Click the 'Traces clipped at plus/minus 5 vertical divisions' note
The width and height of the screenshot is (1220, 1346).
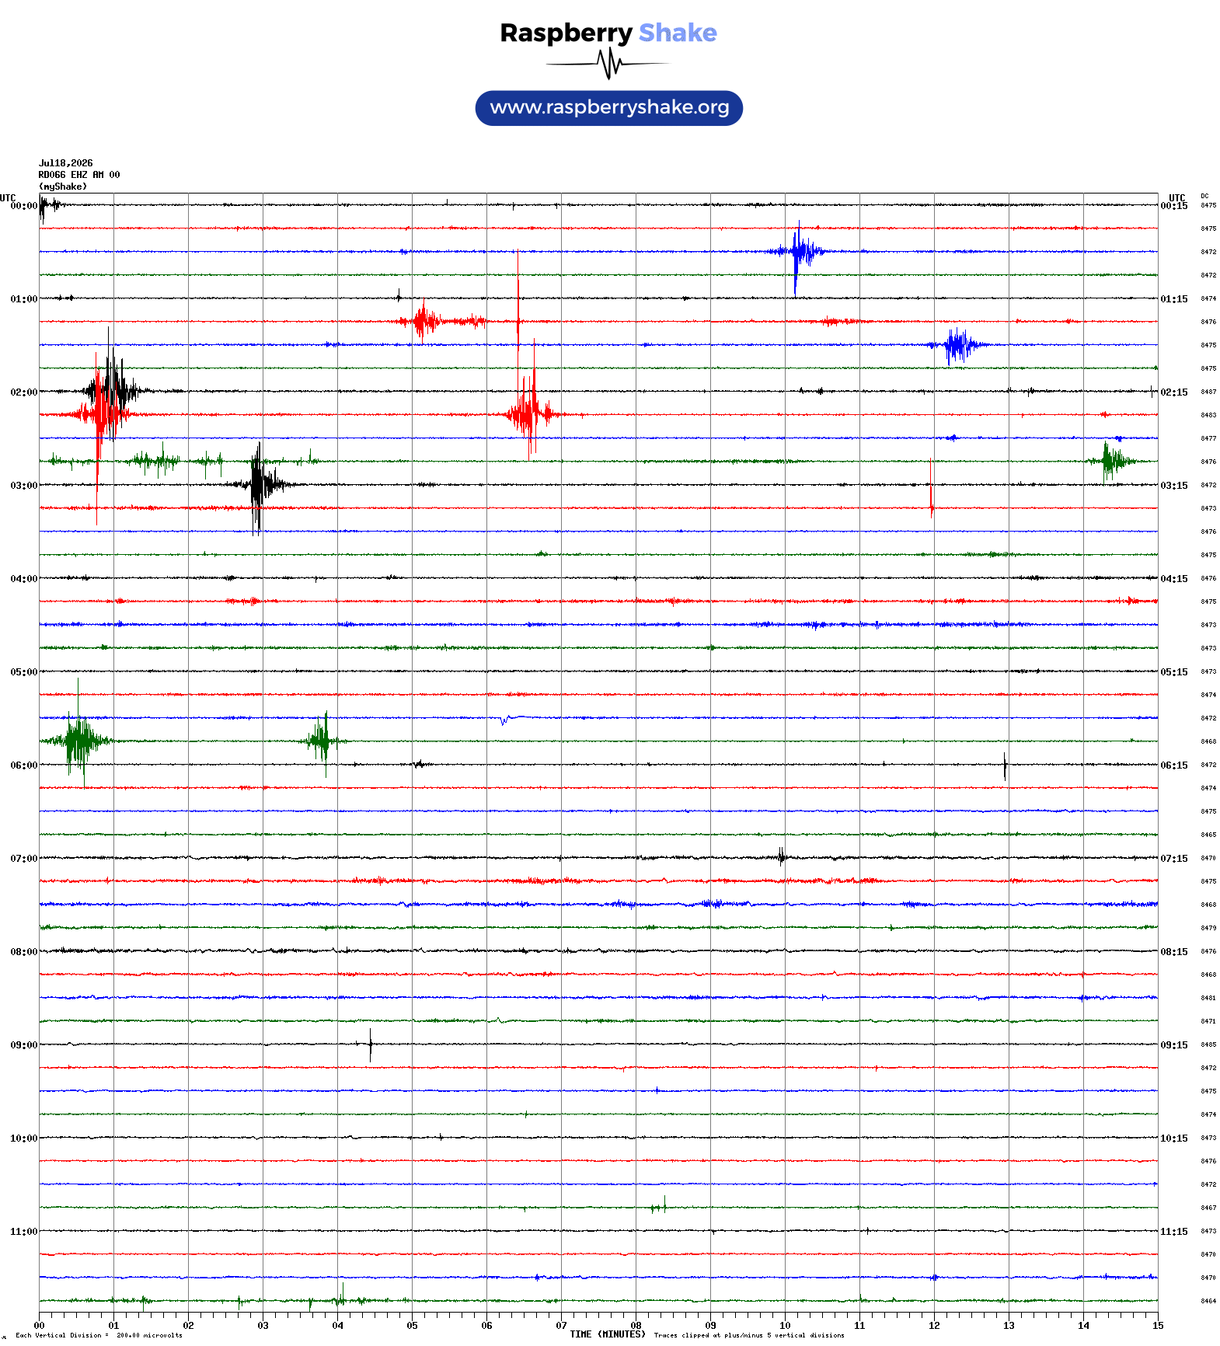(749, 1336)
